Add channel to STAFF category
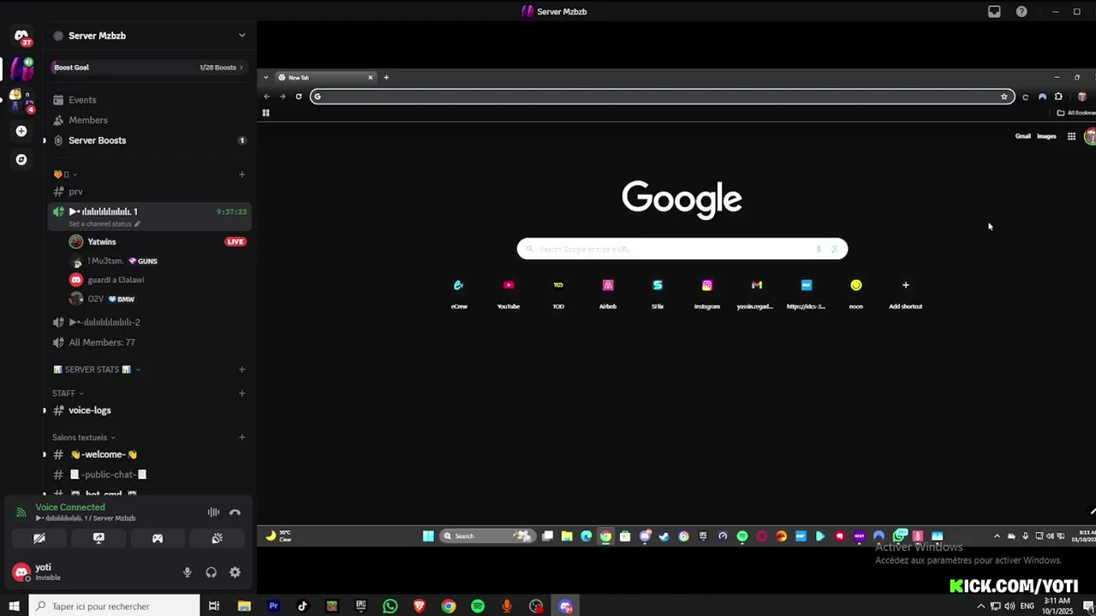1096x616 pixels. click(241, 394)
